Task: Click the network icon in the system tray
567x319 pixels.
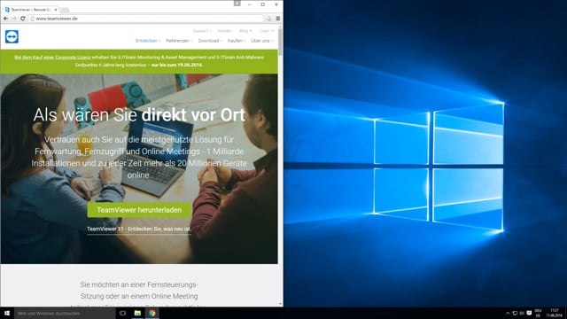Action: coord(515,313)
